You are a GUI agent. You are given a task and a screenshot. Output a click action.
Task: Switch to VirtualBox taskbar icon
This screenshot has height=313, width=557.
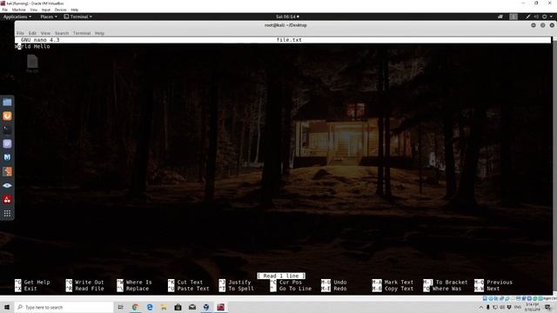pos(206,307)
